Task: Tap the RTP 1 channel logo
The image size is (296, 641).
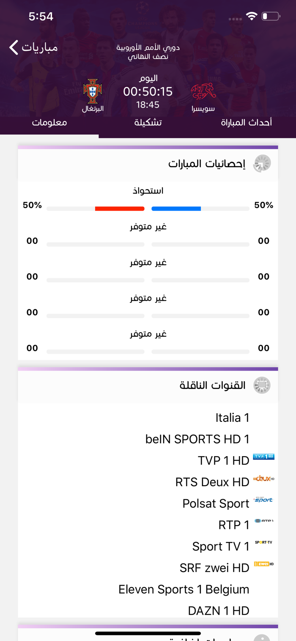Action: coord(264,521)
